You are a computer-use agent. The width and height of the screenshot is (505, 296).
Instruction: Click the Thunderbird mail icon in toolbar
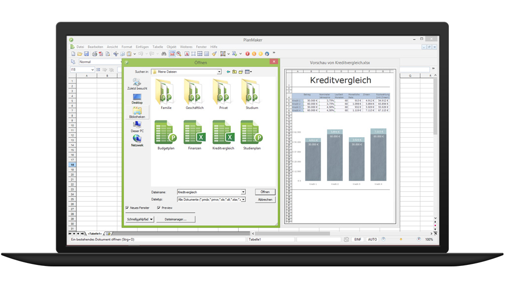(x=267, y=54)
